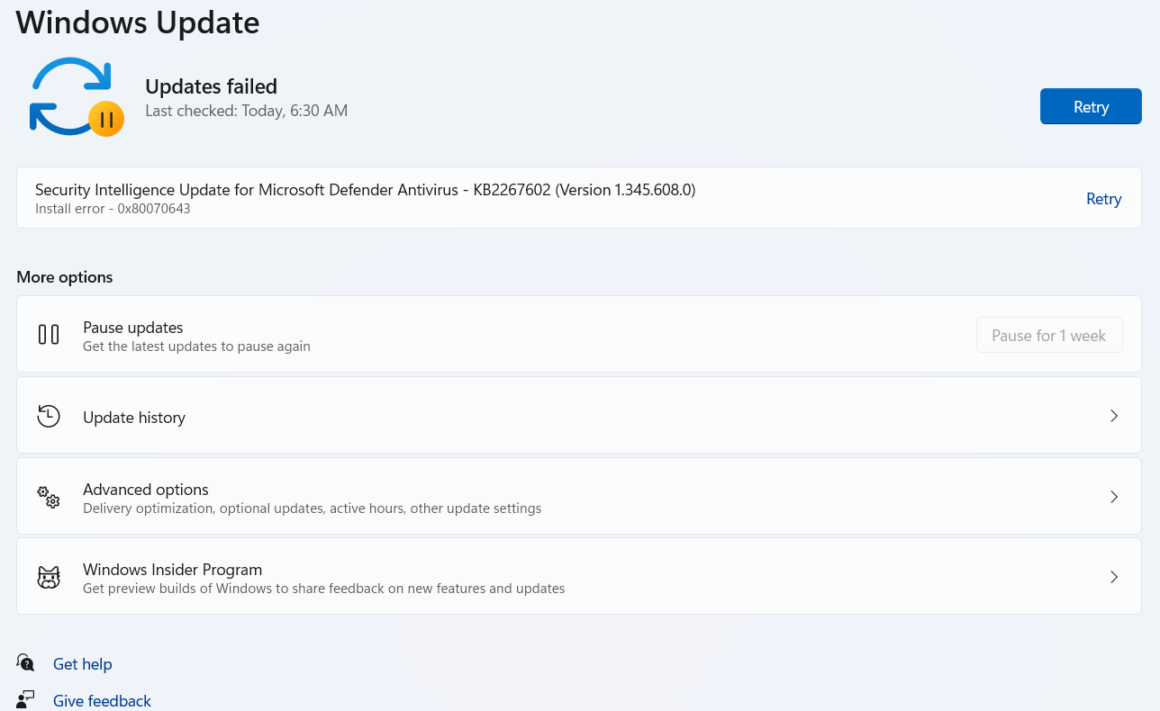Click the Last checked: Today, 6:30 AM text
This screenshot has height=711, width=1160.
pyautogui.click(x=246, y=111)
